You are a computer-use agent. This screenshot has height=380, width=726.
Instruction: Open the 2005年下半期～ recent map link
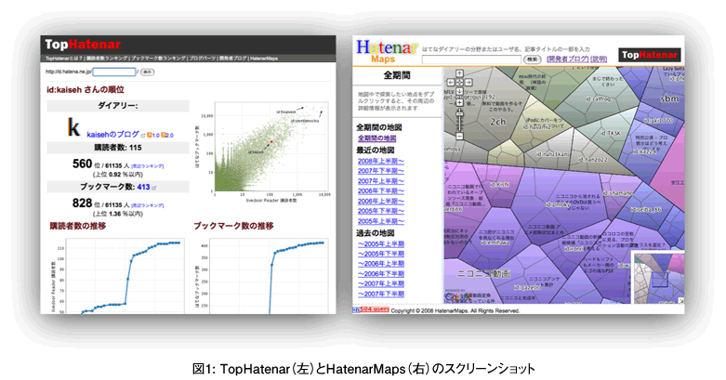(381, 211)
